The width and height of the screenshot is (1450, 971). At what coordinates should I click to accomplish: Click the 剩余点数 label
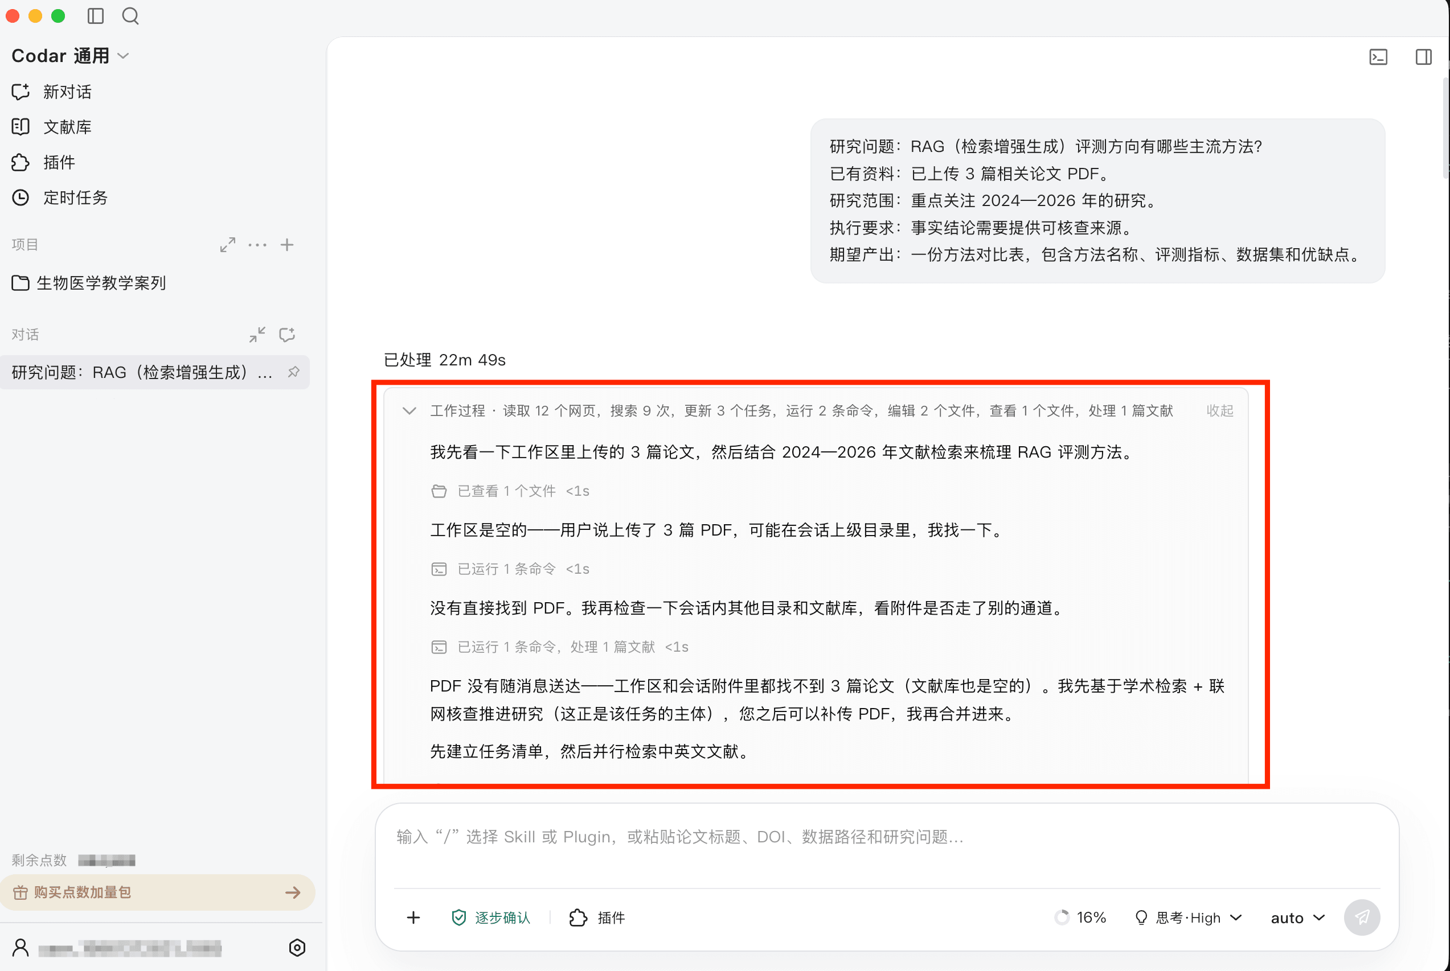39,859
